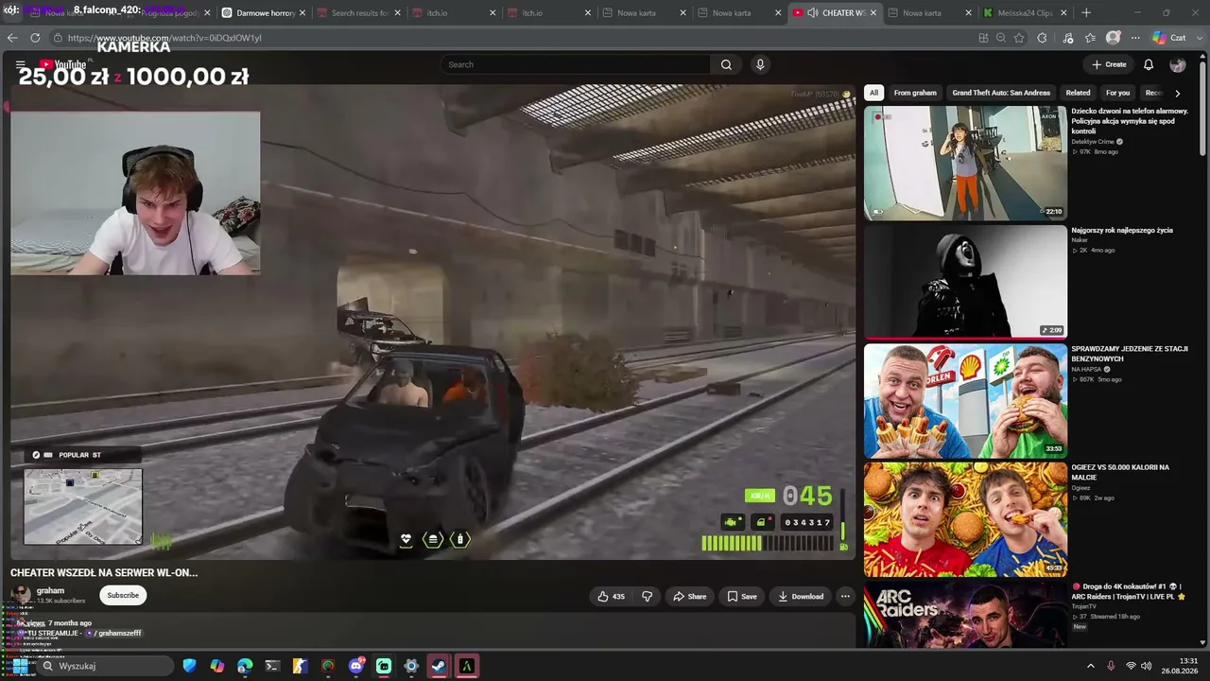Select the Grand Theft Auto: San Andreas chip
Image resolution: width=1210 pixels, height=681 pixels.
pyautogui.click(x=1001, y=93)
